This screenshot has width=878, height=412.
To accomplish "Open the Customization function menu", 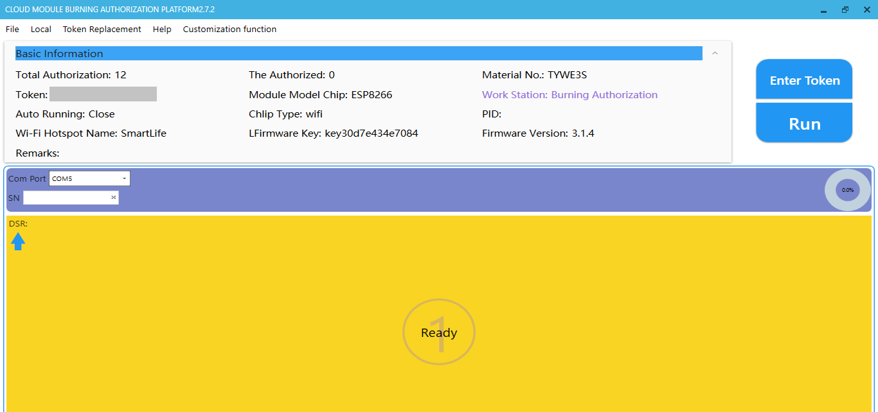I will (229, 29).
